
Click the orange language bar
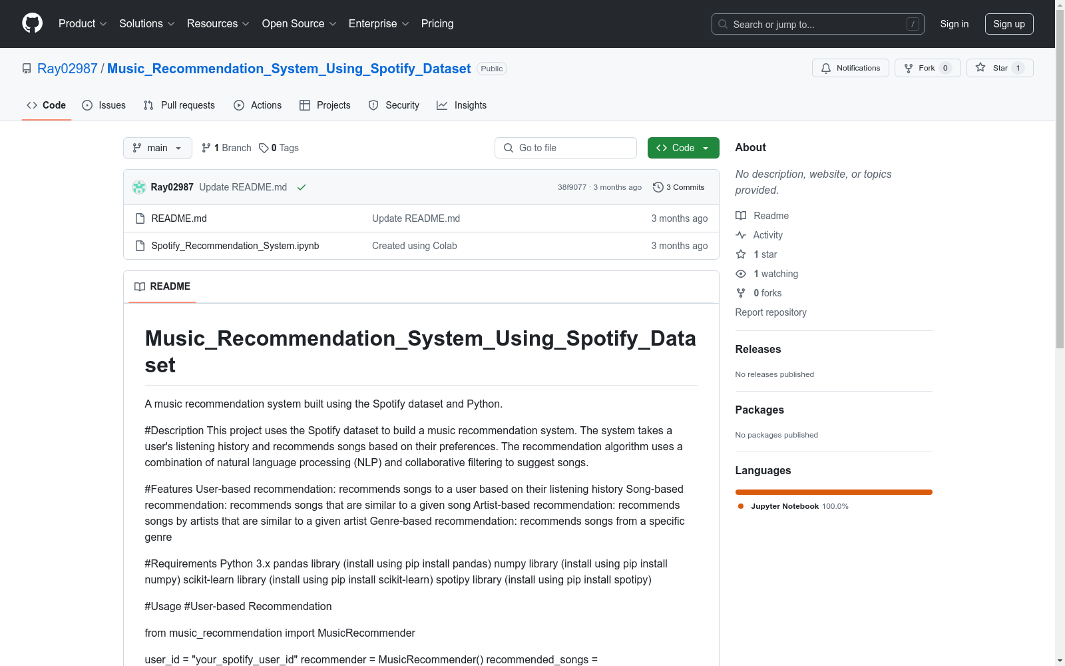tap(834, 492)
